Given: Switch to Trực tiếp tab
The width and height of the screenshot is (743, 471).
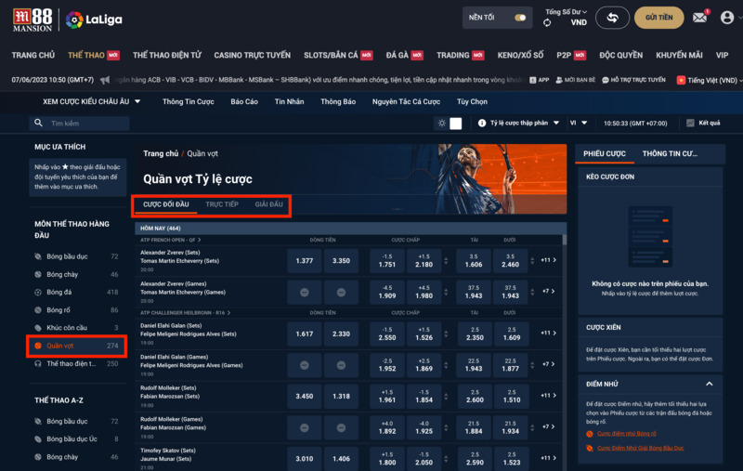Looking at the screenshot, I should 222,204.
